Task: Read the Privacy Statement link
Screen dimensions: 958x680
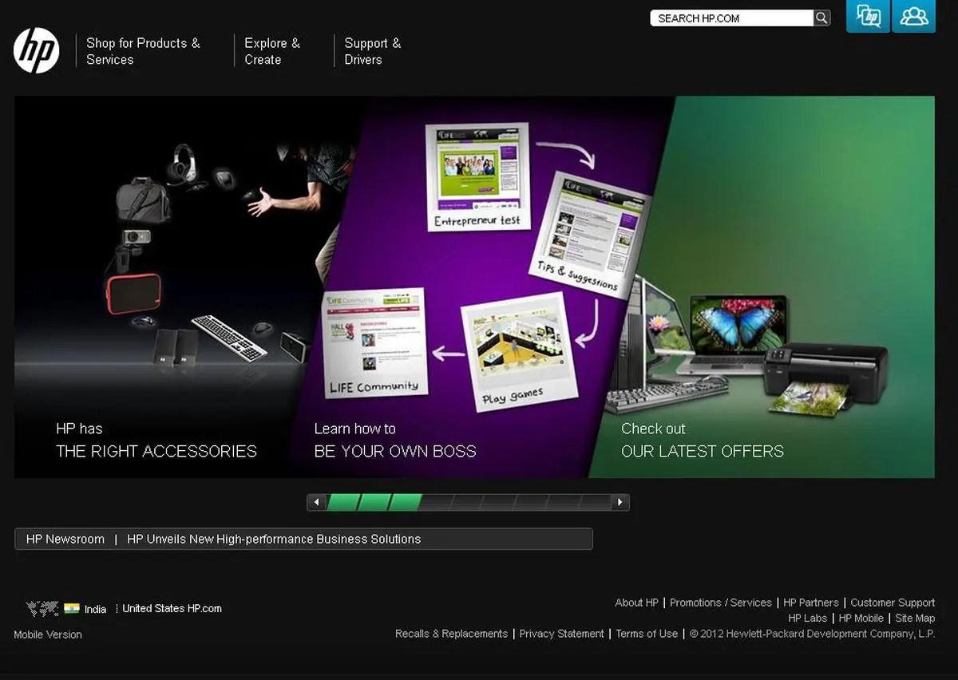Action: 562,634
